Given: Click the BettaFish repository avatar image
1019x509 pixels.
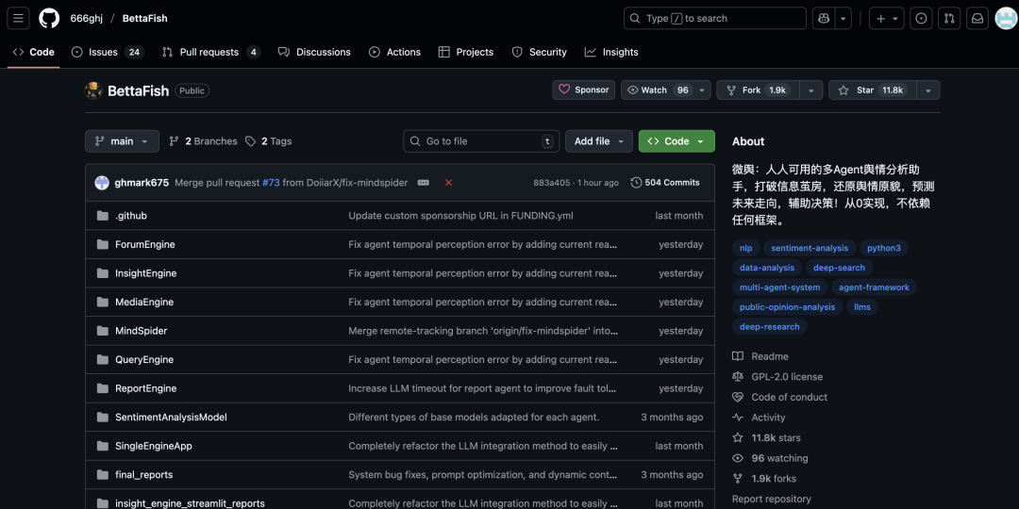Looking at the screenshot, I should tap(93, 90).
